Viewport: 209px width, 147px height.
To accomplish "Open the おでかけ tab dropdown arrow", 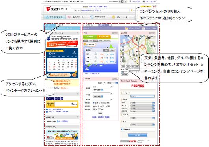I will point(110,25).
